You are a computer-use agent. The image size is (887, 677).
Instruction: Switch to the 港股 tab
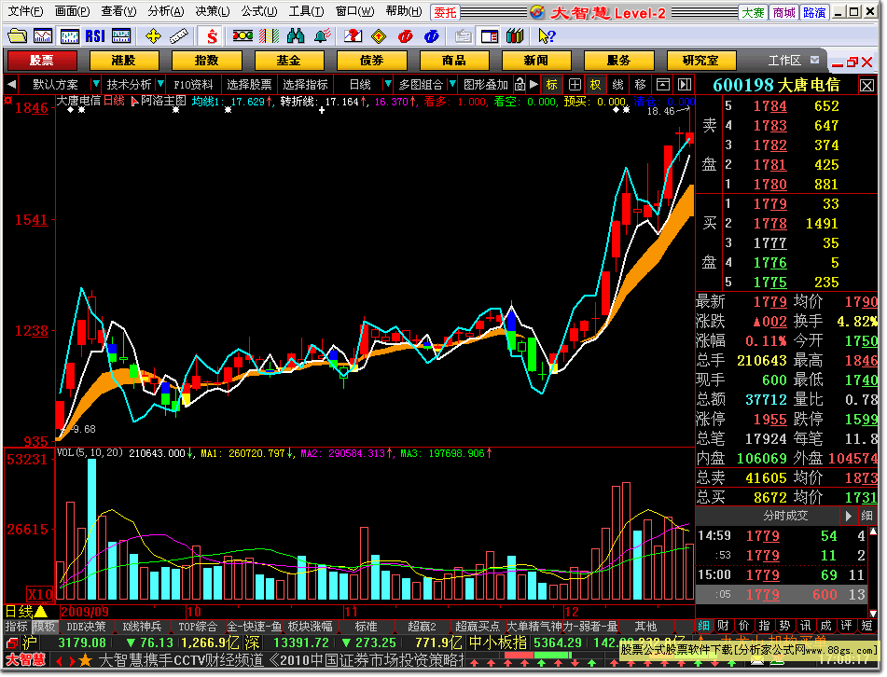[124, 60]
